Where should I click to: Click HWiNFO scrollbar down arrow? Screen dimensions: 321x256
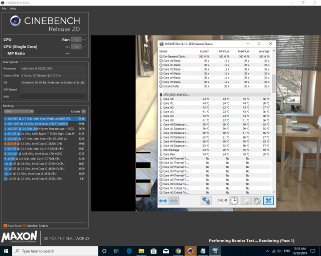[274, 192]
